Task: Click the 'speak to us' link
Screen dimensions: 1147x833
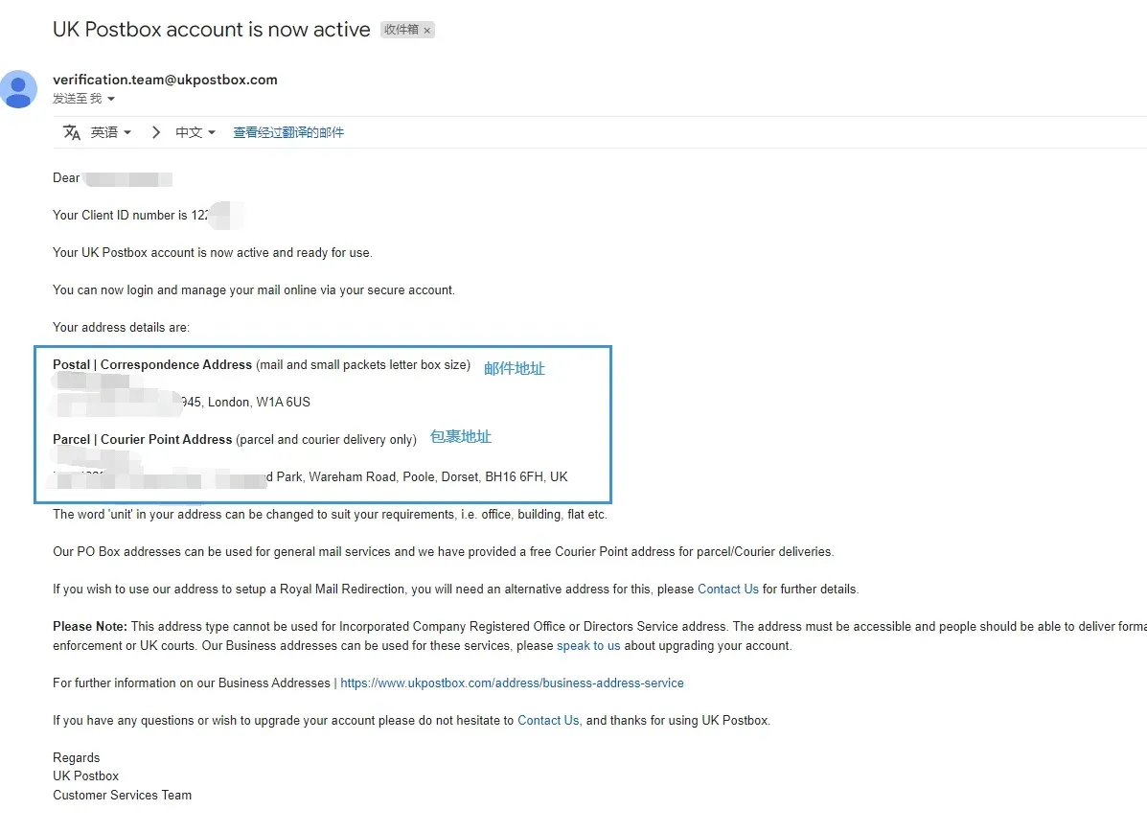Action: [588, 646]
